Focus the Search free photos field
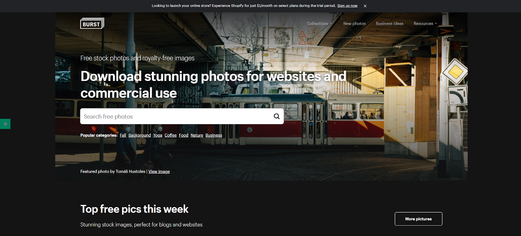This screenshot has height=236, width=521. click(176, 116)
